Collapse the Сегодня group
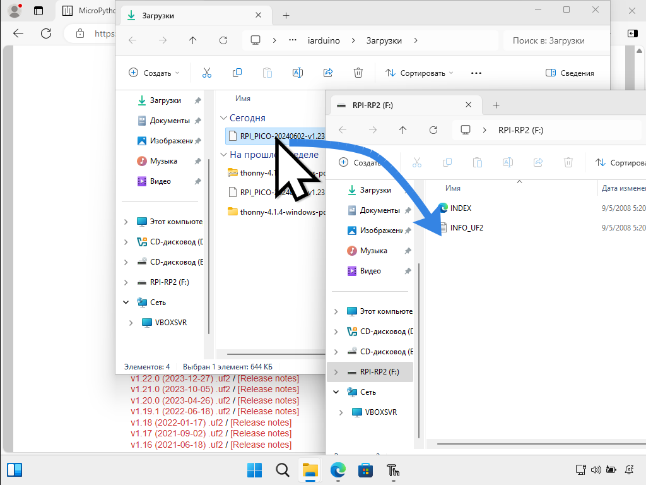Image resolution: width=646 pixels, height=485 pixels. pos(223,118)
